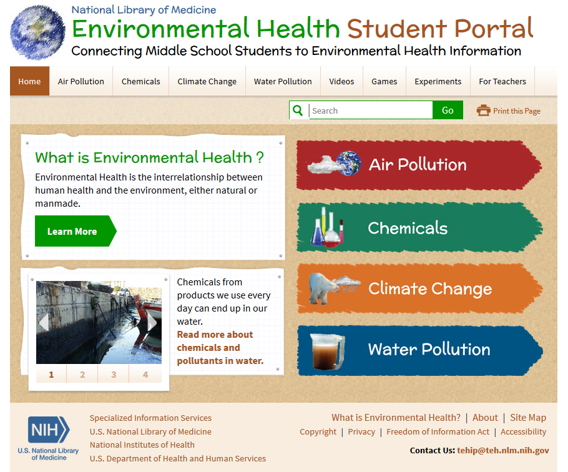Show previous slide with left arrow
This screenshot has height=472, width=568.
click(x=44, y=322)
